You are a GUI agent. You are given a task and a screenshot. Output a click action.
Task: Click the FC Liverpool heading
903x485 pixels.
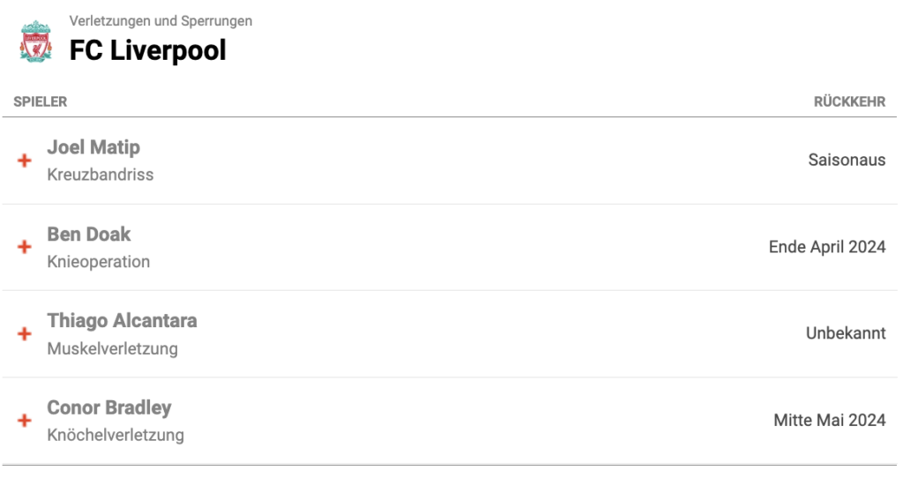[x=147, y=50]
